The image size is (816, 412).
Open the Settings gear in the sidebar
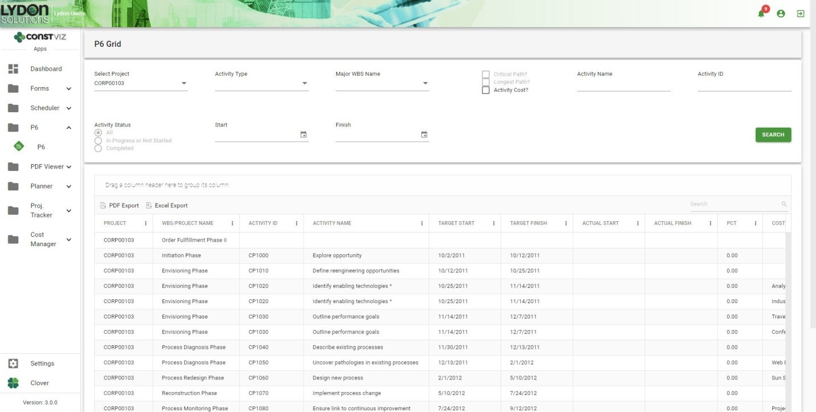click(x=13, y=363)
